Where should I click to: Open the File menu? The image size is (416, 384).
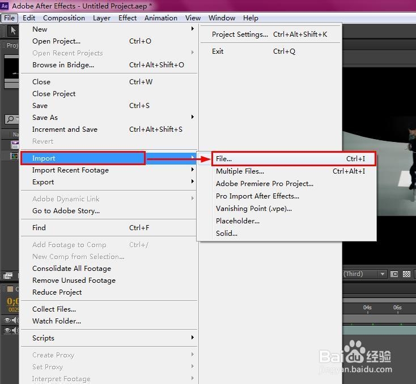coord(9,18)
